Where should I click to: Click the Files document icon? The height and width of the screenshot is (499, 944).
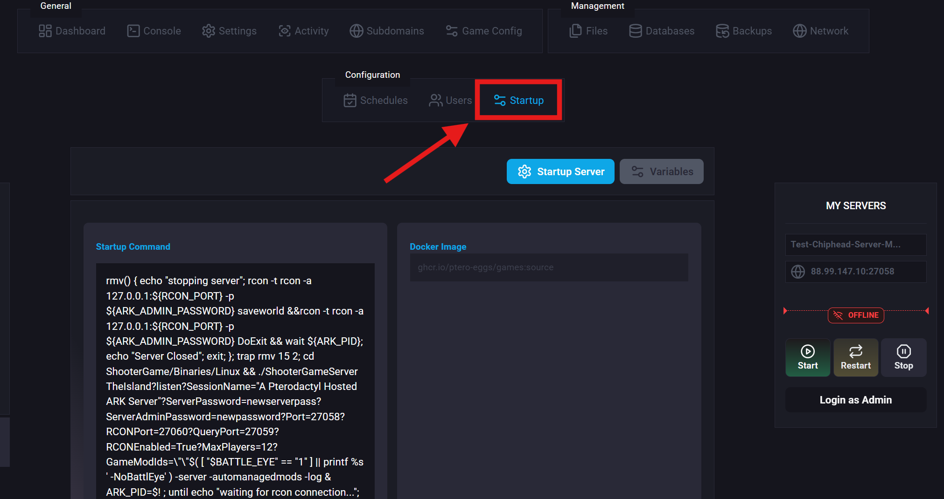point(576,31)
